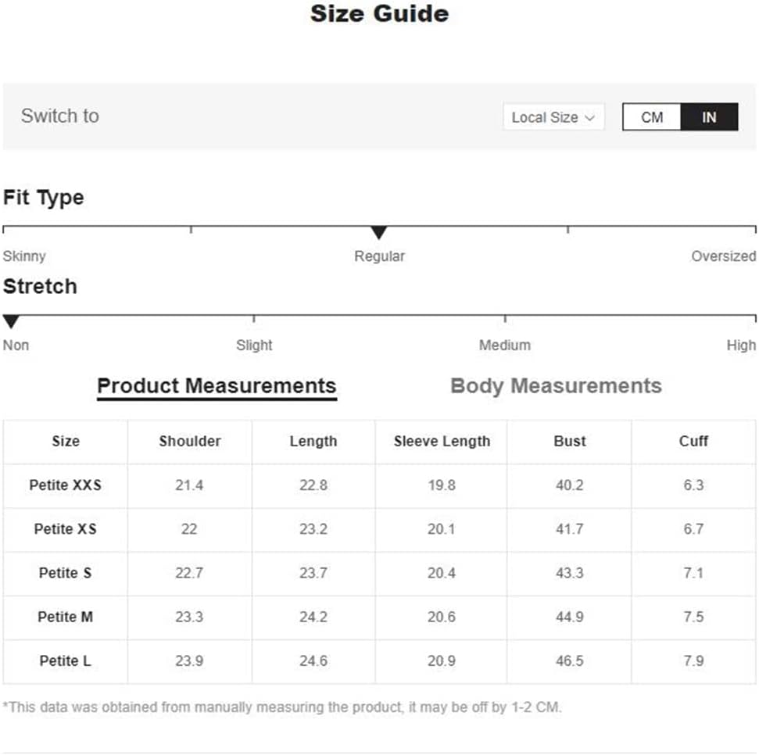Click the Fit Type slider marker
This screenshot has height=755, width=759.
coord(379,233)
